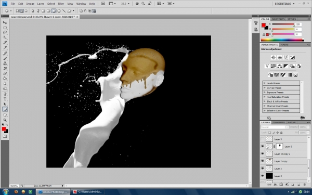Click the red R slider in Color panel
This screenshot has height=195, width=312.
[x=283, y=24]
